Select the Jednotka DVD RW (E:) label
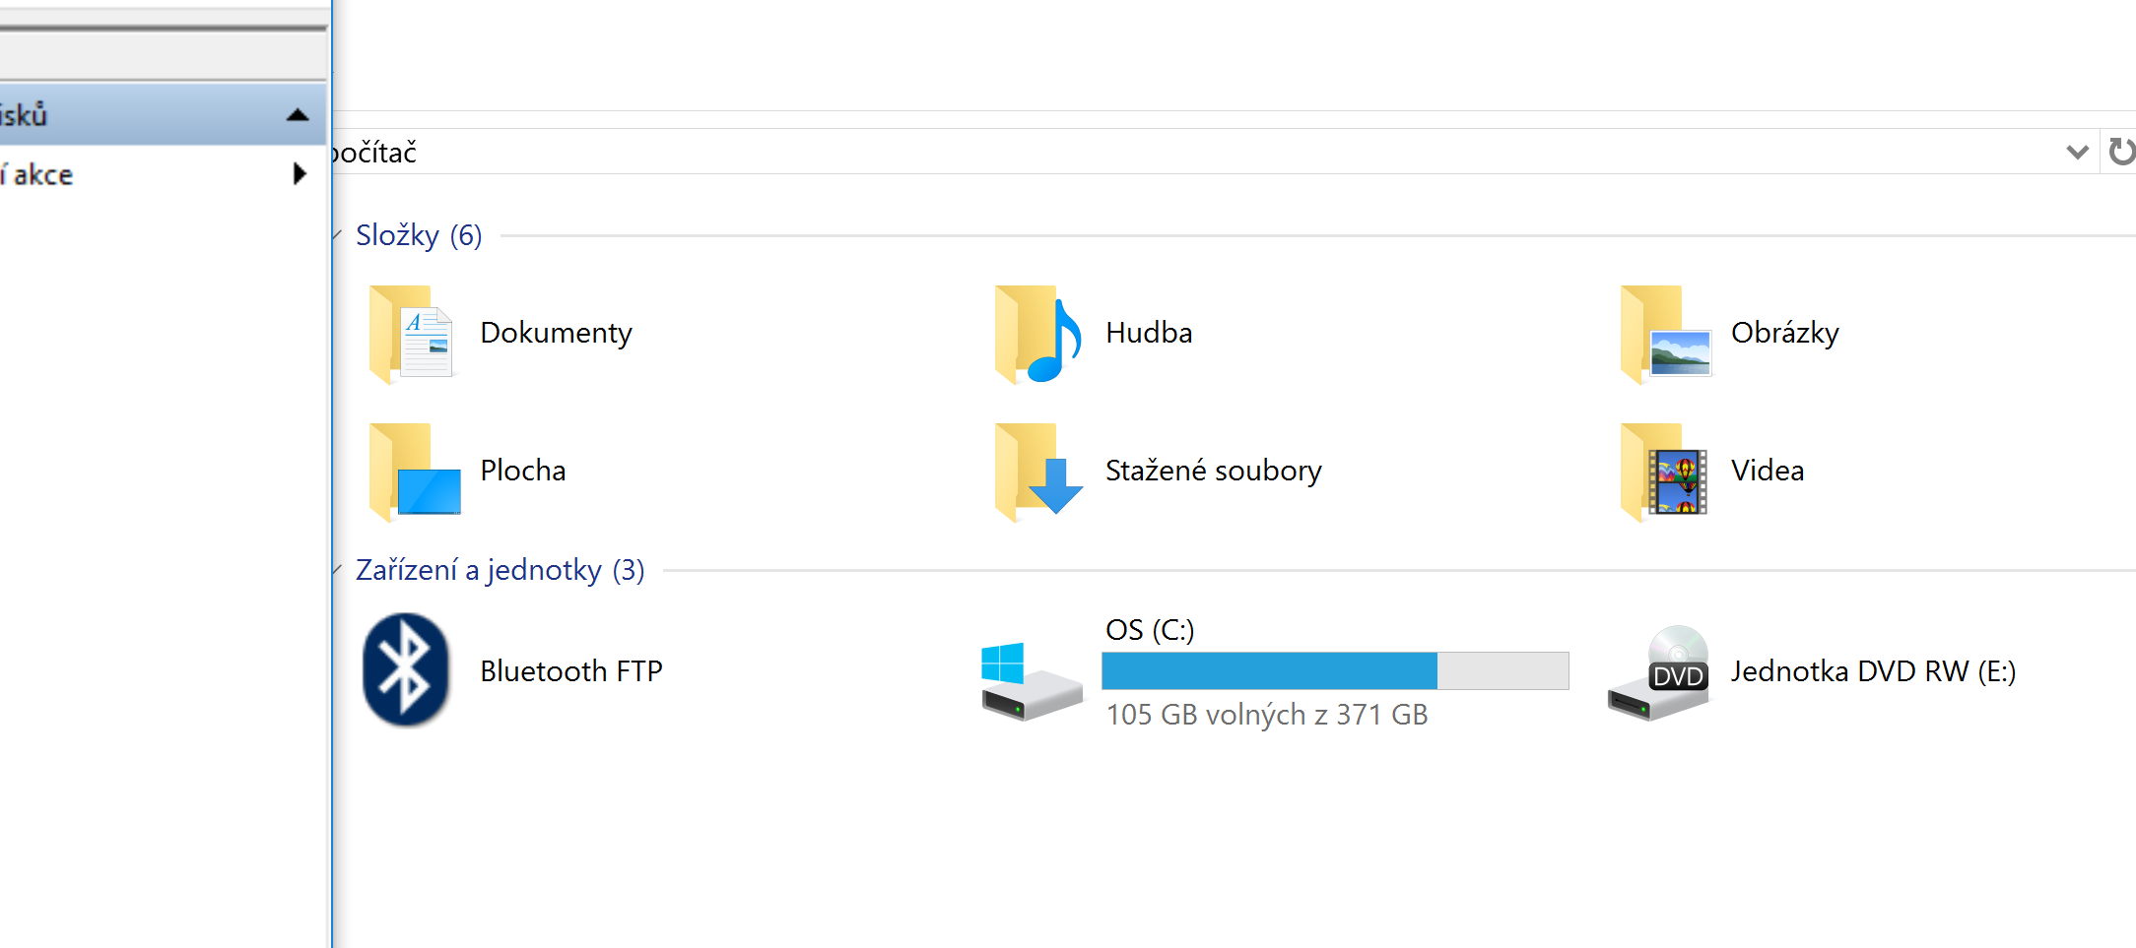Image resolution: width=2136 pixels, height=948 pixels. (1873, 671)
